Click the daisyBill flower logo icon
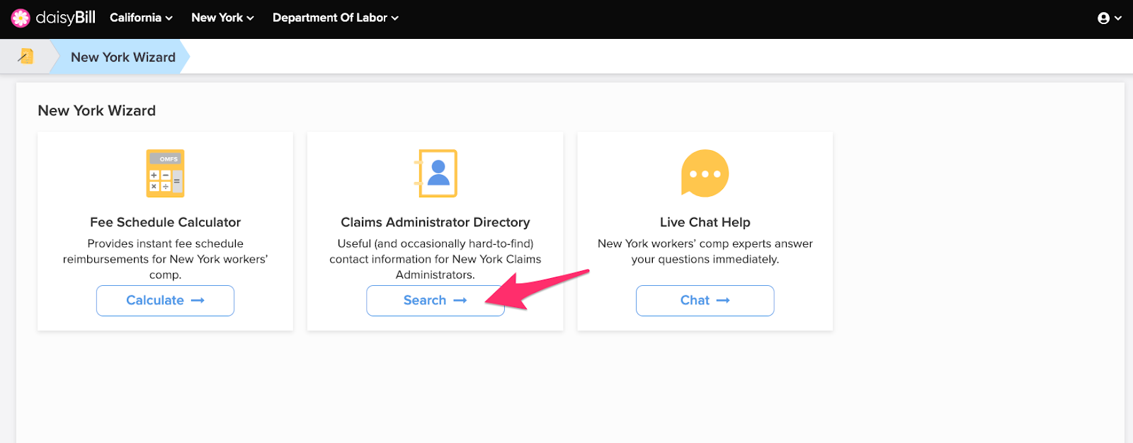The image size is (1133, 443). [21, 18]
